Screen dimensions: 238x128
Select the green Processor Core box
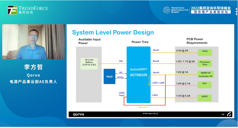click(205, 64)
